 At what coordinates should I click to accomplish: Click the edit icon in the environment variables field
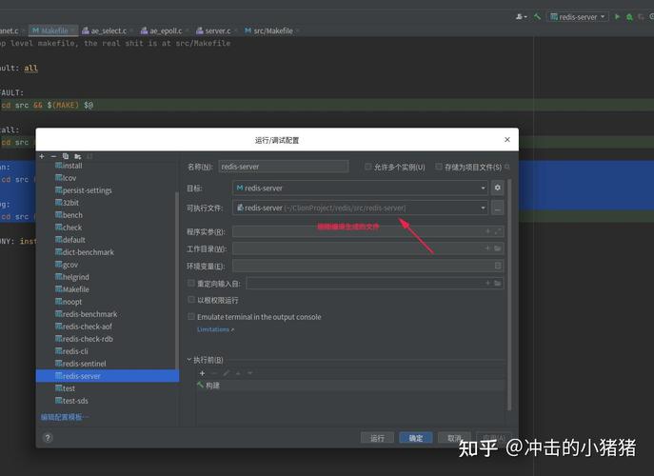pyautogui.click(x=498, y=266)
